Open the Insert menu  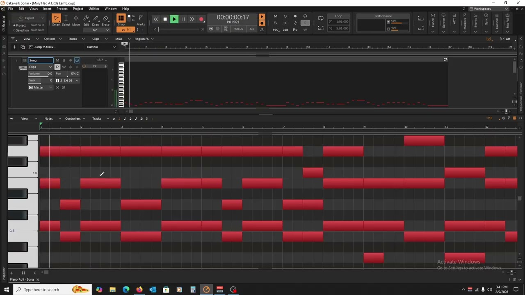pyautogui.click(x=47, y=9)
